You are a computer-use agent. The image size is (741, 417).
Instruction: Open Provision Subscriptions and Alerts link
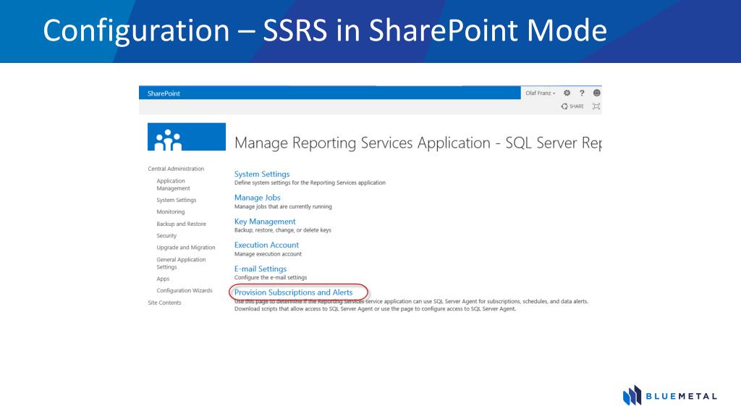(x=294, y=292)
